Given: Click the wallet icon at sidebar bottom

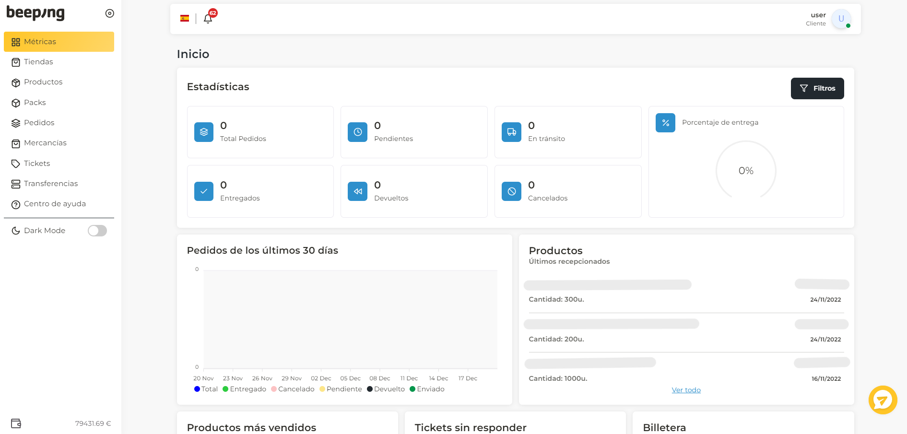Looking at the screenshot, I should coord(16,423).
